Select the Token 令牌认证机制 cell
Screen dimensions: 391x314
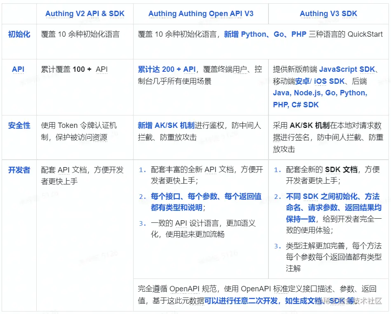pyautogui.click(x=81, y=131)
